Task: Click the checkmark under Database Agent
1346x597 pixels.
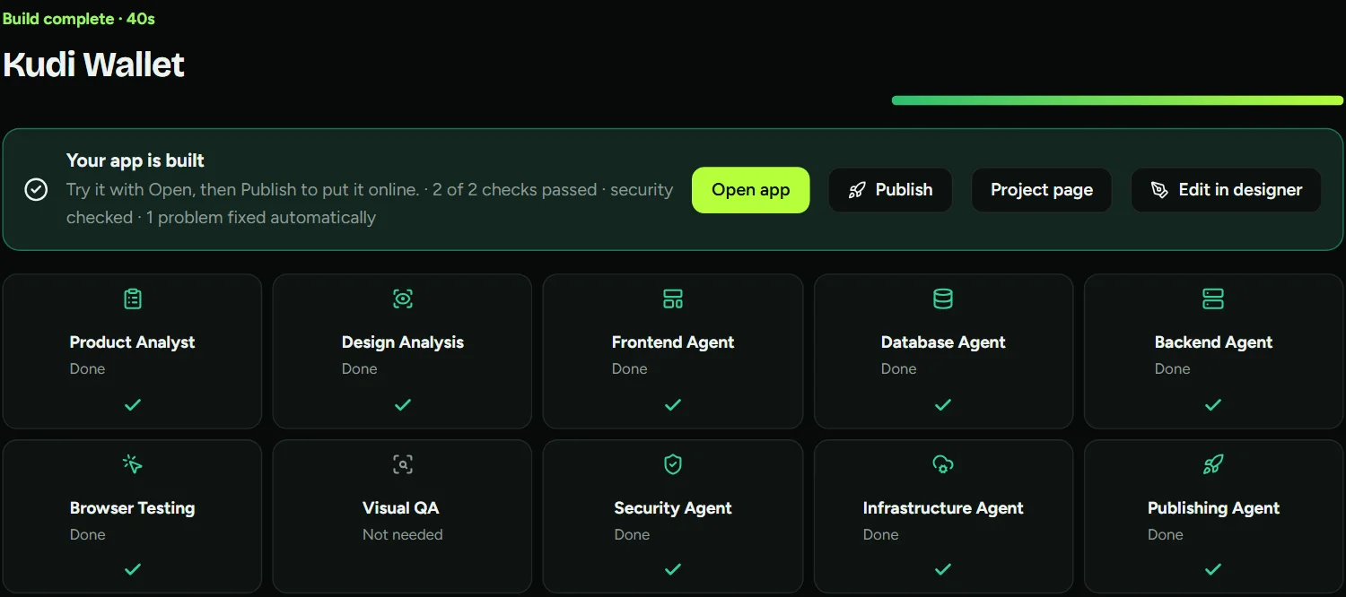Action: pyautogui.click(x=943, y=405)
